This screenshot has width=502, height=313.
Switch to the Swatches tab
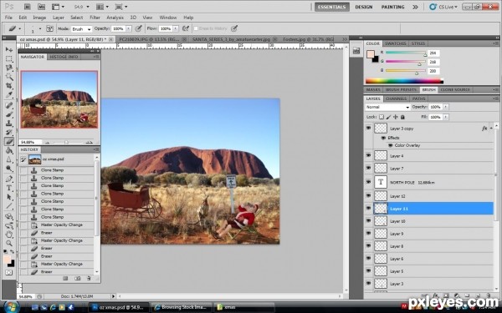click(396, 43)
